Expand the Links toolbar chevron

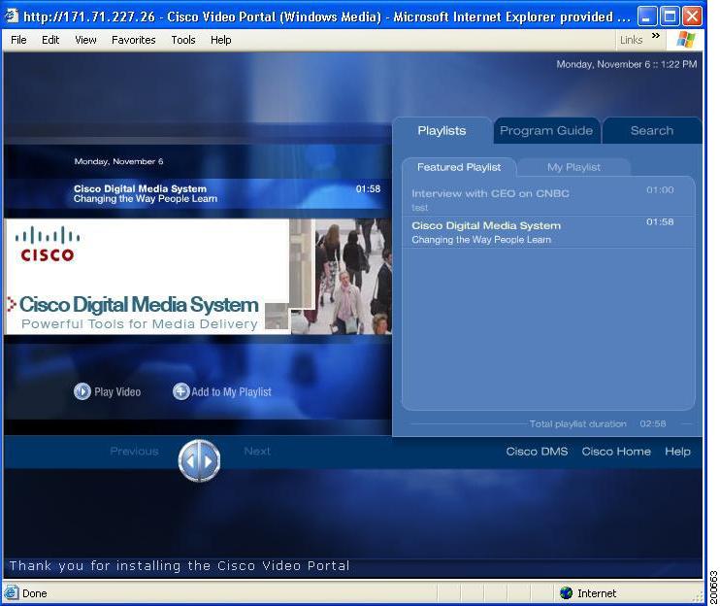656,35
